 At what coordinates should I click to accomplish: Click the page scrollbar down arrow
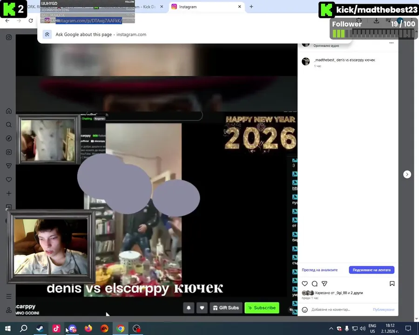point(416,319)
